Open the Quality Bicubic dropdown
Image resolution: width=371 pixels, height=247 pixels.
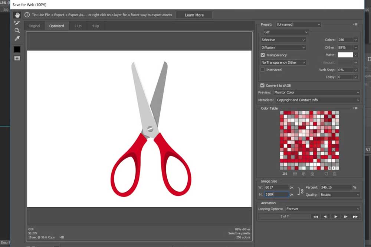coord(340,195)
